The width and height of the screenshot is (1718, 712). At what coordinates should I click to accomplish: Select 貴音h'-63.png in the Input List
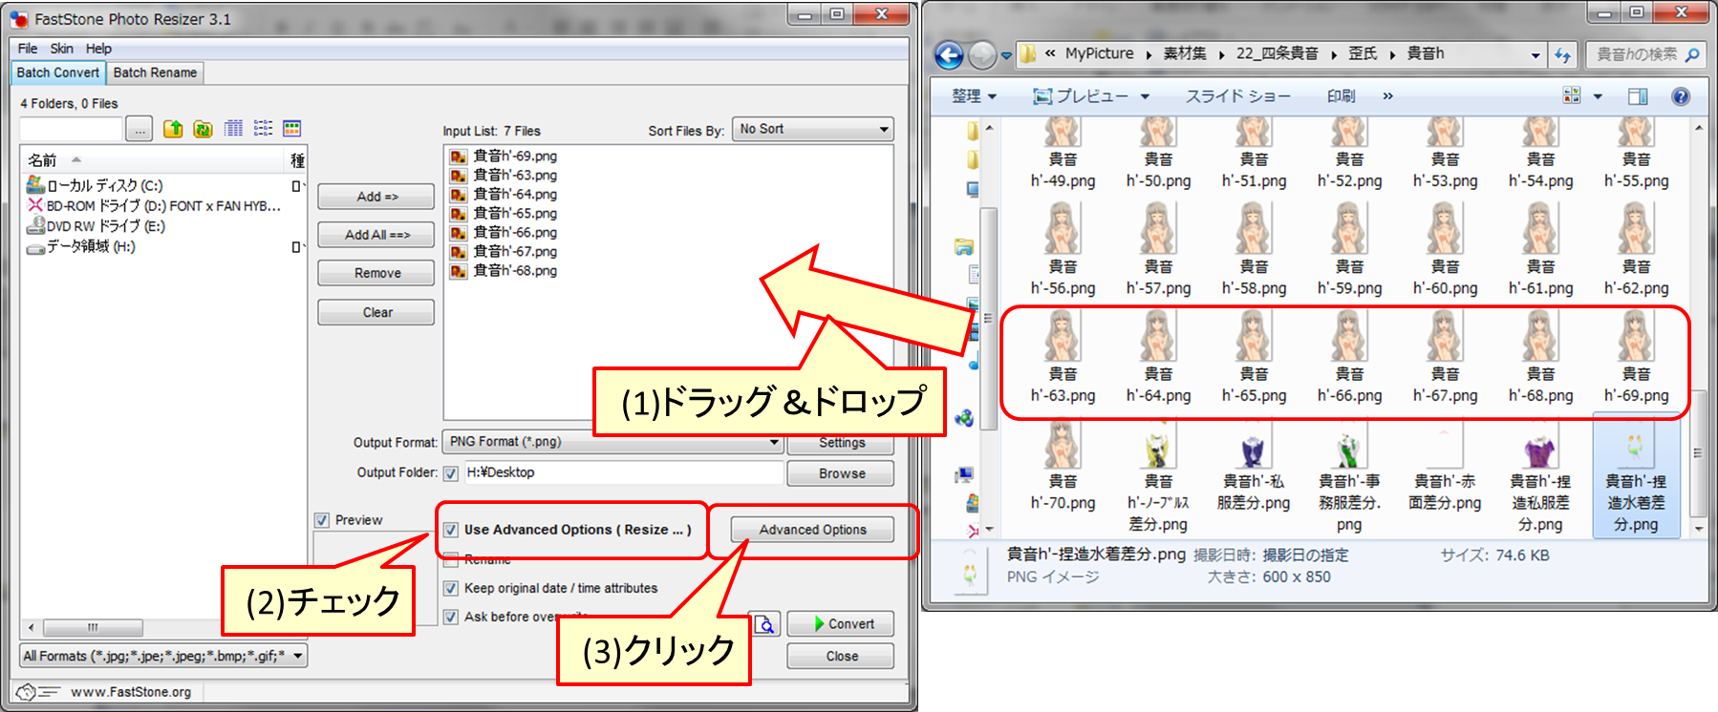point(515,176)
